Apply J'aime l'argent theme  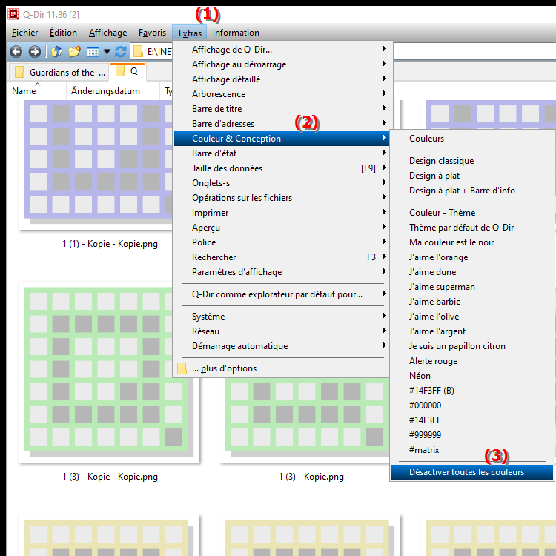(x=472, y=331)
